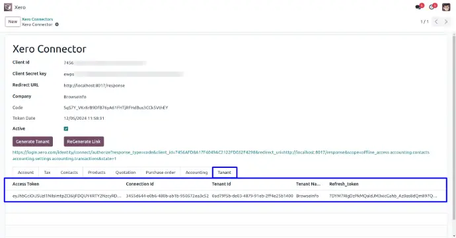
Task: Click the Redirect URL field value
Action: tap(95, 85)
